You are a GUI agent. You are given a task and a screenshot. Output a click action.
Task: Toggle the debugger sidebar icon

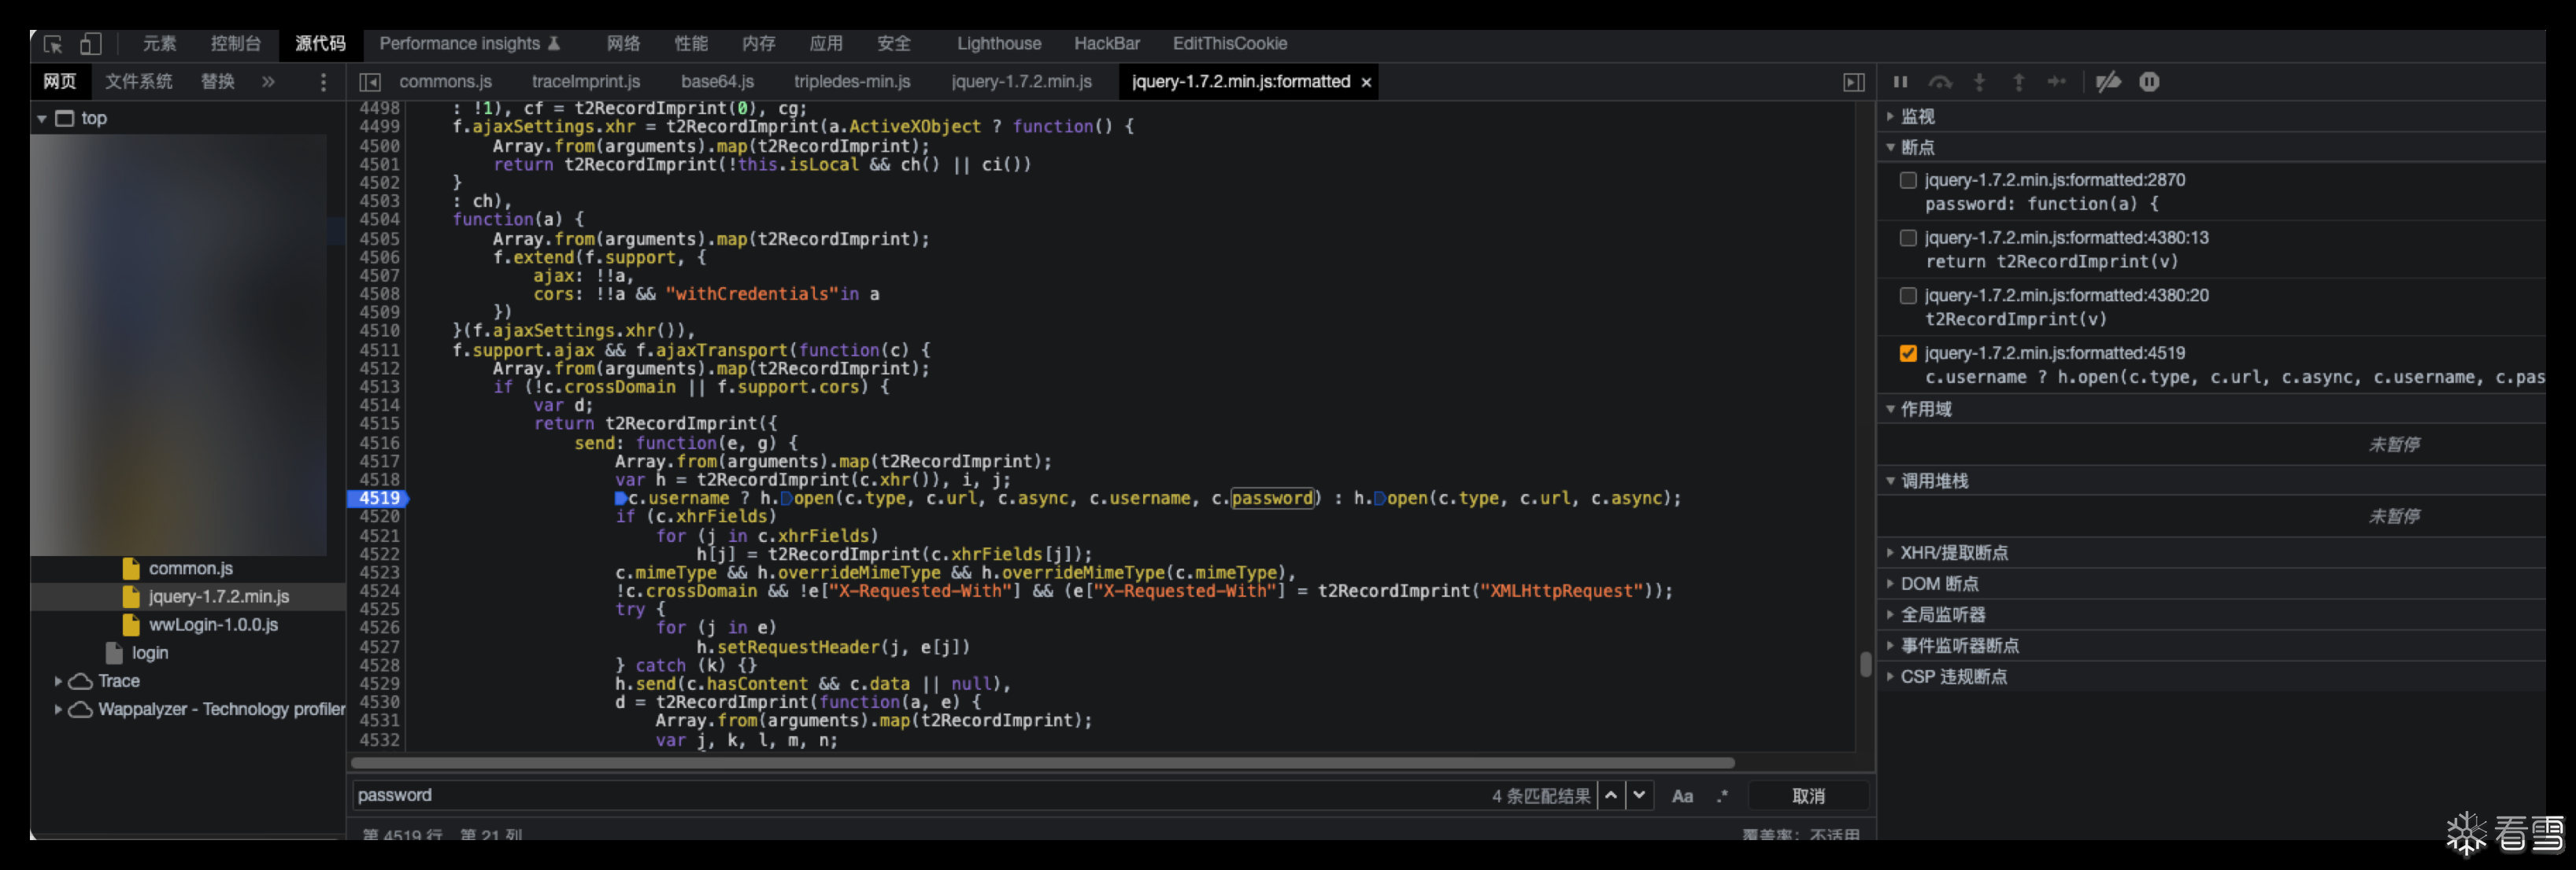[1853, 82]
